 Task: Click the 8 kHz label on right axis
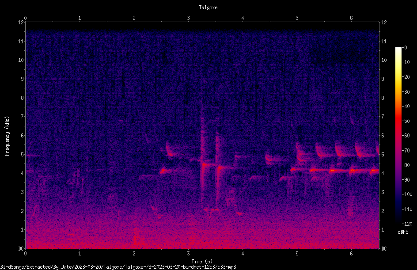383,98
